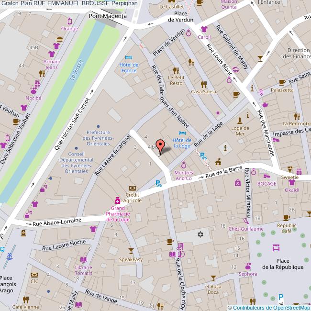Select the Le Petit Resto restaurant icon
Viewport: 311px width, 311px height.
click(x=176, y=70)
